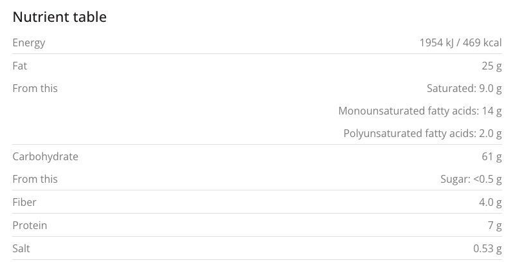Select the 0.53 g salt value
This screenshot has height=267, width=513.
coord(487,248)
